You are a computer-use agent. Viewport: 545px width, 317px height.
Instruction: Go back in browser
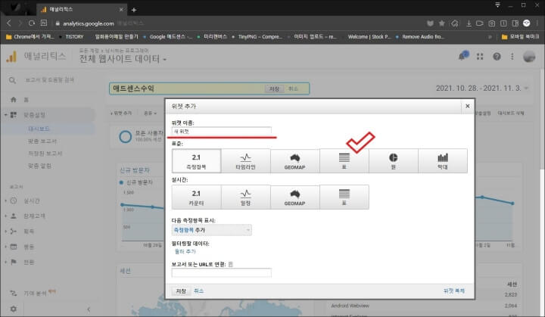tap(9, 23)
